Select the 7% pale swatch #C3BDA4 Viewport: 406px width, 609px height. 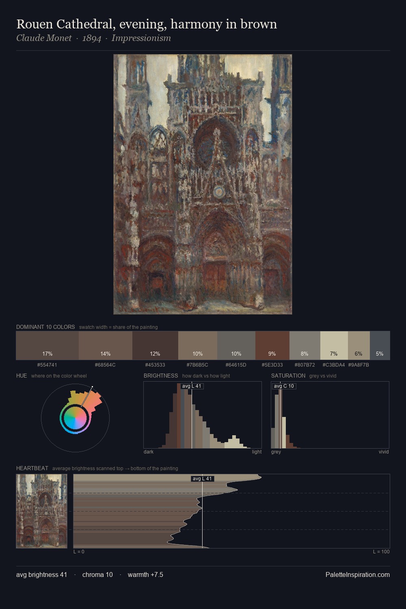(x=334, y=346)
